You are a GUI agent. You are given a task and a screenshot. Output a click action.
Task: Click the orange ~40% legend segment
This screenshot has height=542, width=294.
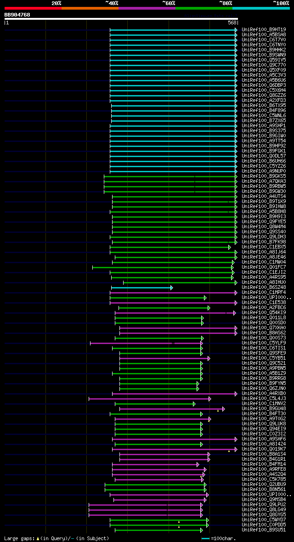tap(90, 8)
